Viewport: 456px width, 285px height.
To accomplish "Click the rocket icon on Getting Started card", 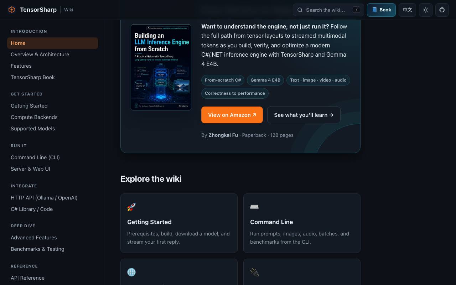I will (131, 207).
